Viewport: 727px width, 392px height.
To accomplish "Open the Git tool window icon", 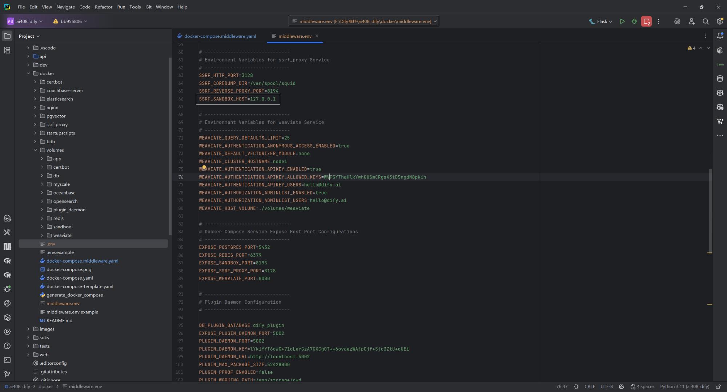I will coord(7,374).
